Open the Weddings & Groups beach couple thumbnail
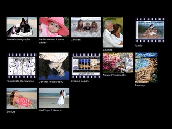This screenshot has height=129, width=172. tap(54, 98)
